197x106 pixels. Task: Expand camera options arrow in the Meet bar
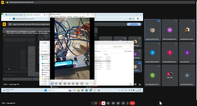click(x=100, y=103)
